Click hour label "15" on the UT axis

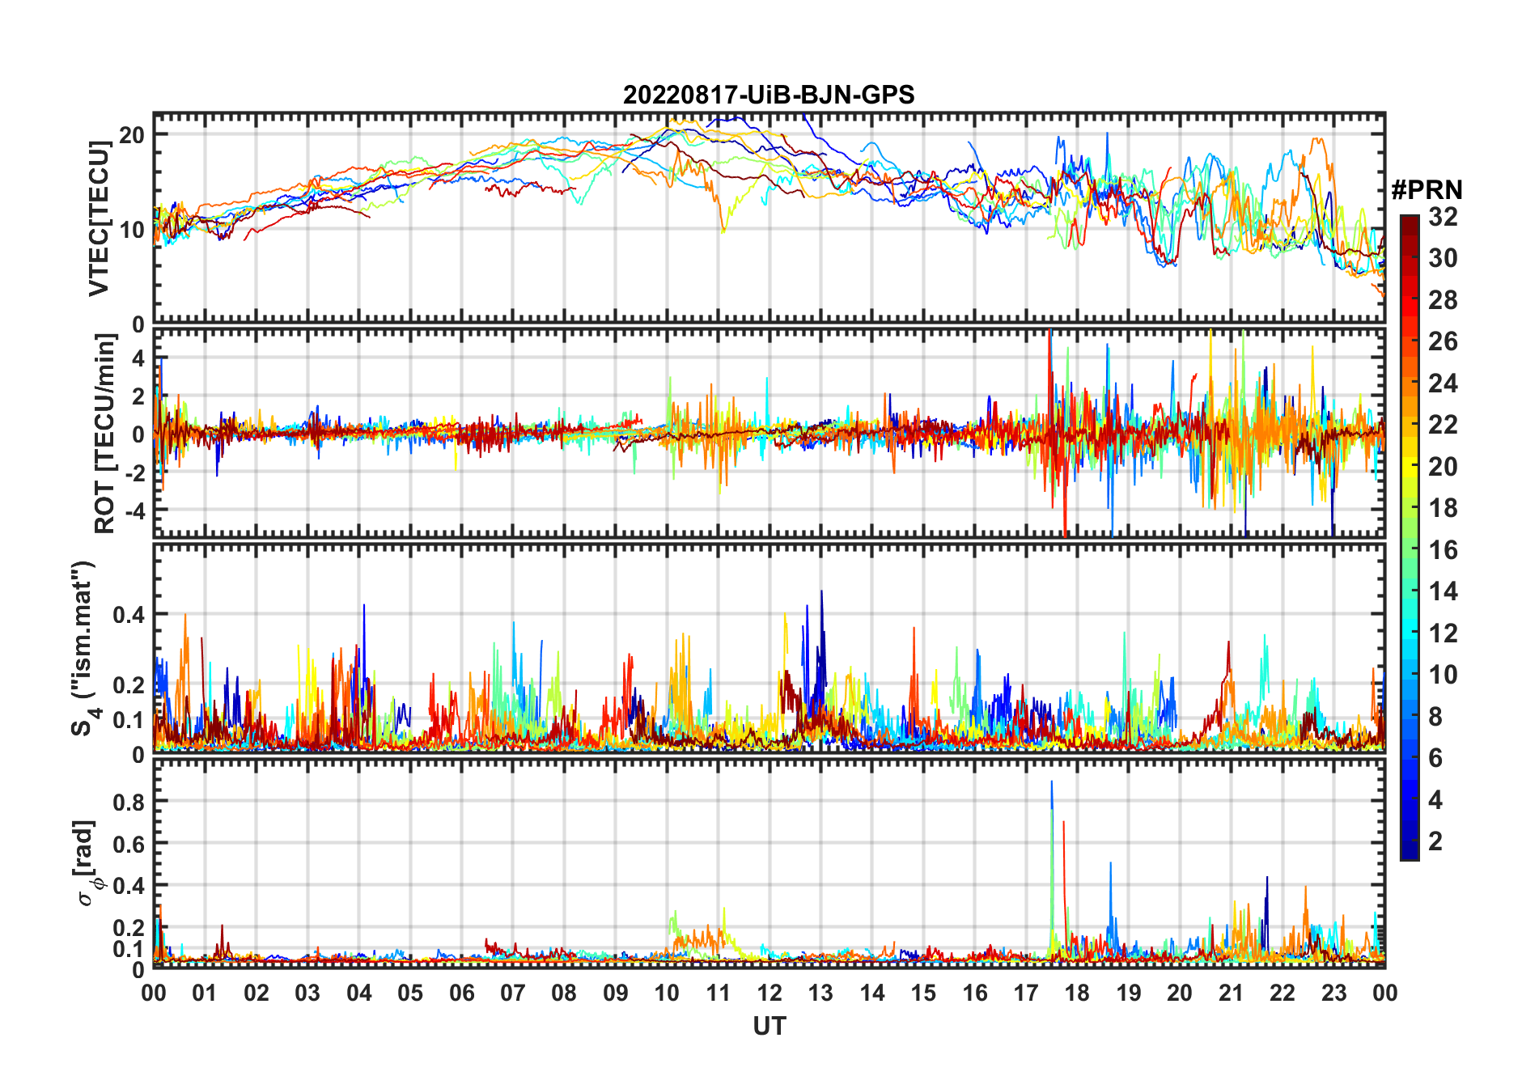[923, 993]
